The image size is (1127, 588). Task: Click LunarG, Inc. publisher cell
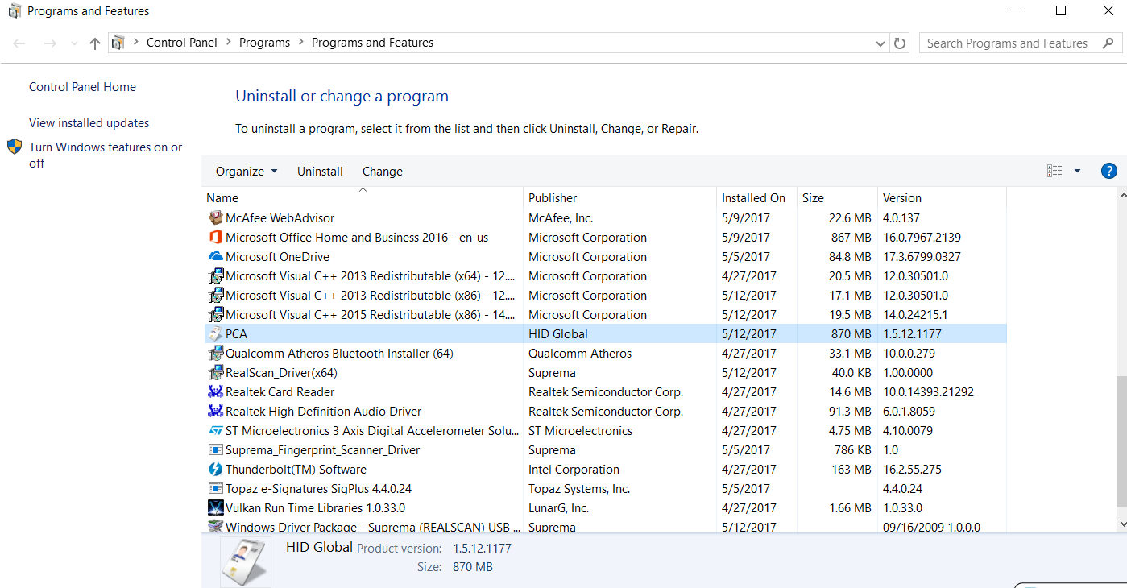pyautogui.click(x=558, y=508)
